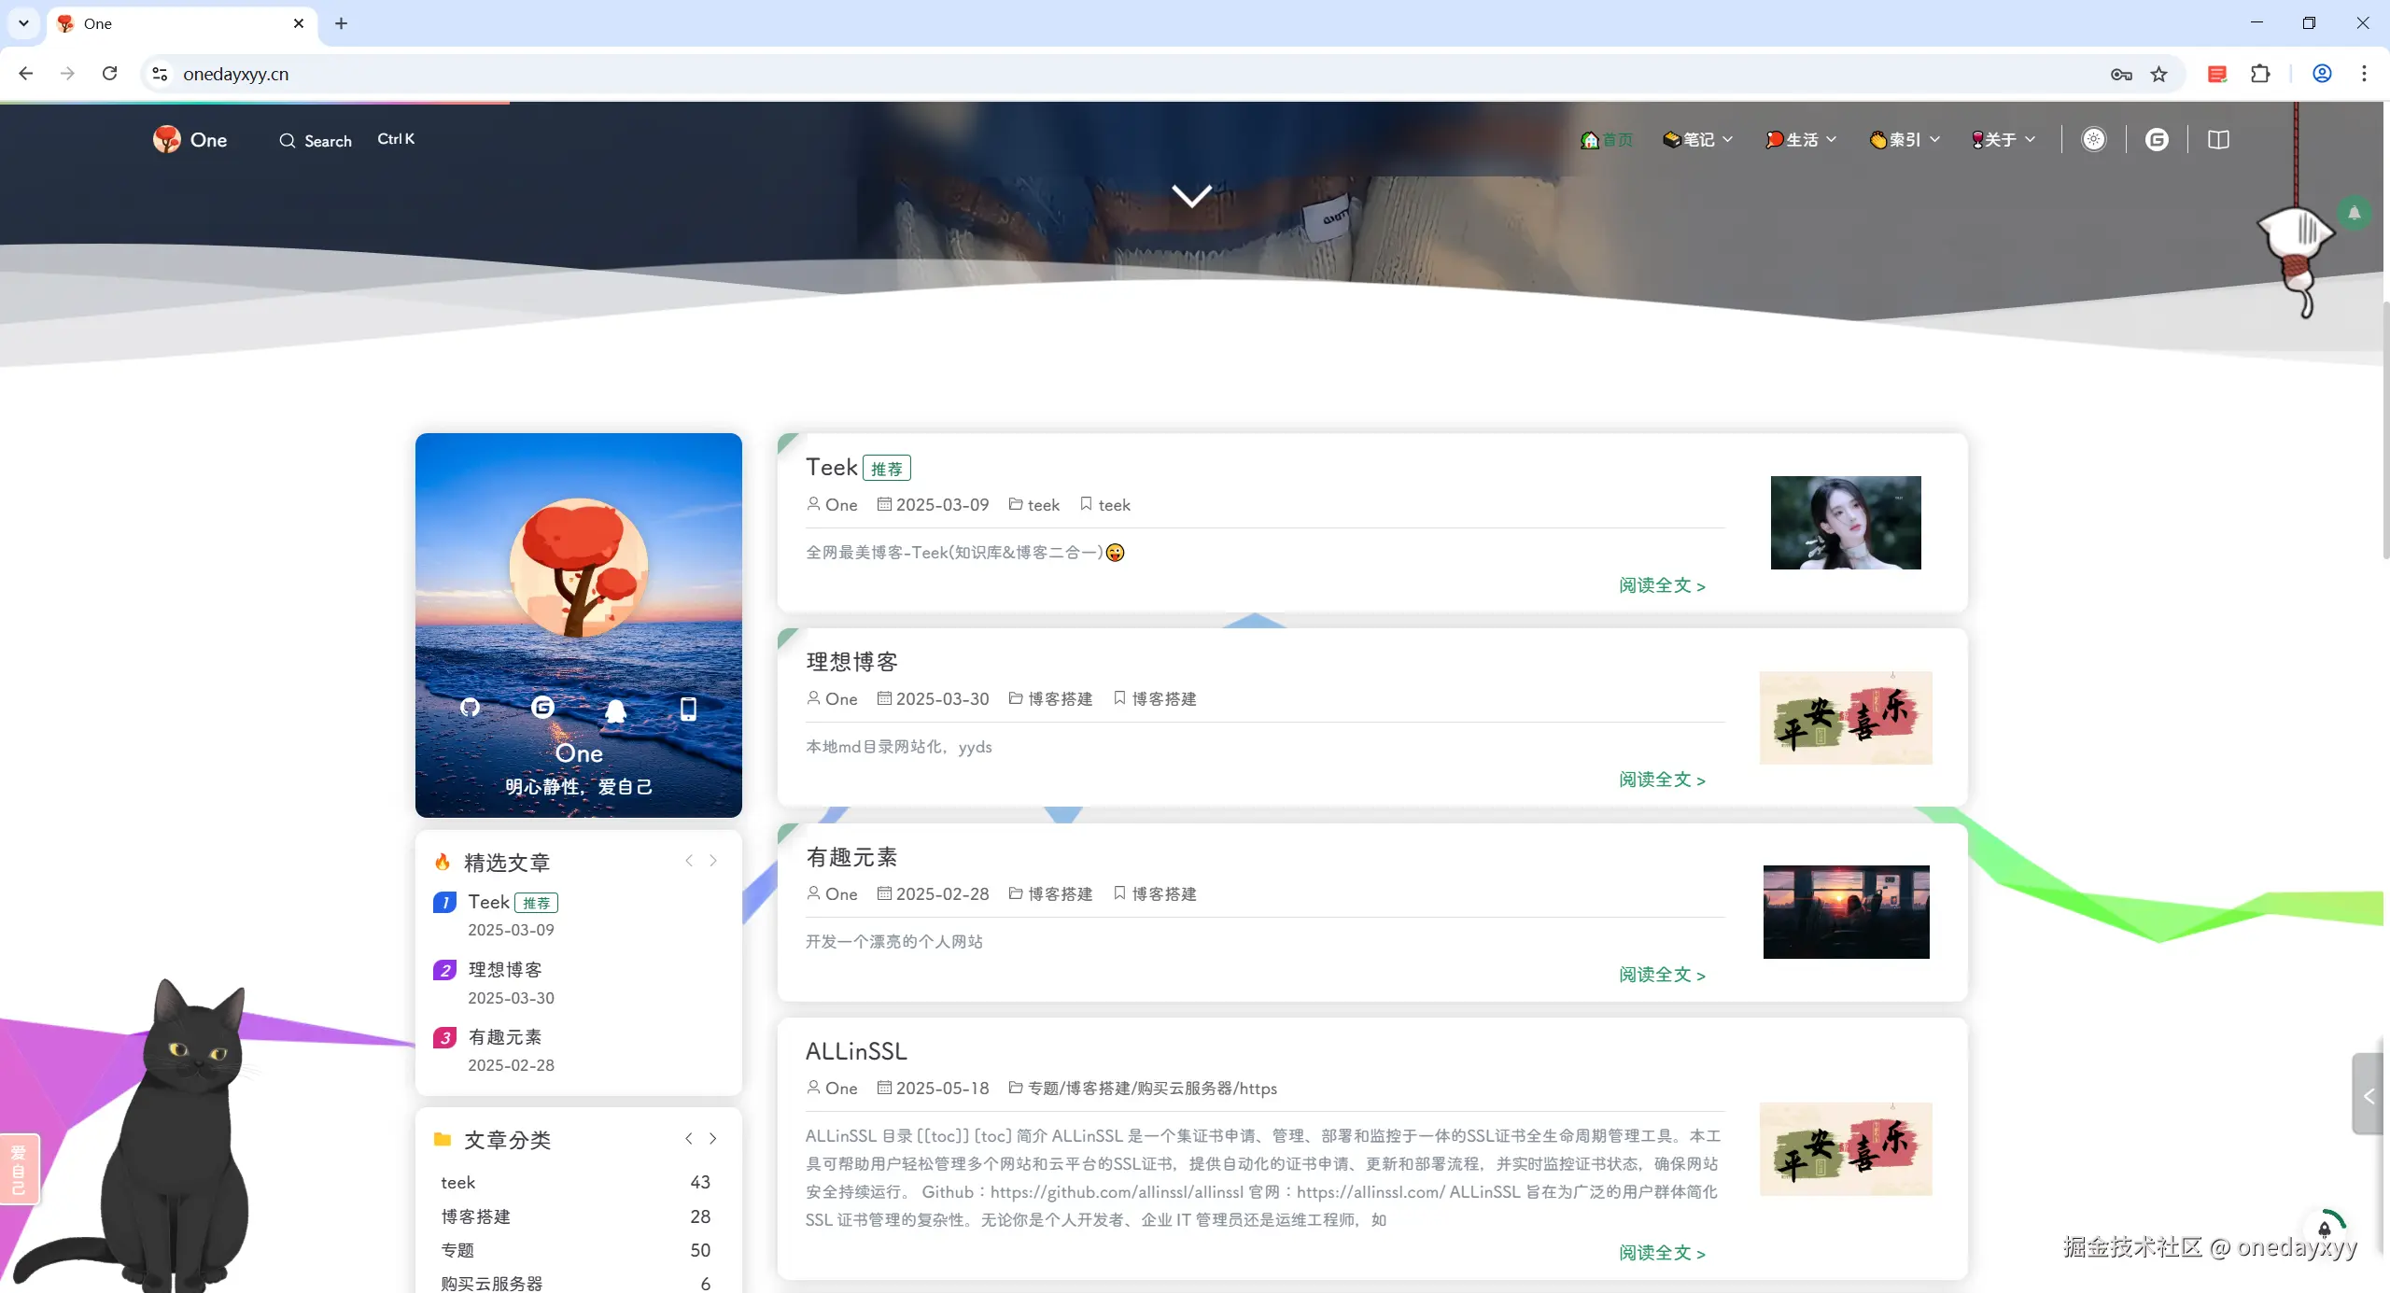Screen dimensions: 2390x1293
Task: Click the down chevron arrow in banner
Action: click(1191, 195)
